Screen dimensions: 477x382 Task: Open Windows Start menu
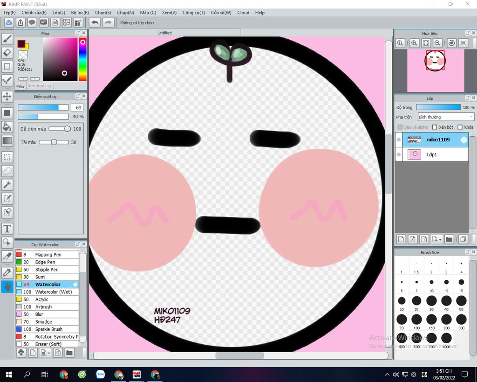coord(8,375)
